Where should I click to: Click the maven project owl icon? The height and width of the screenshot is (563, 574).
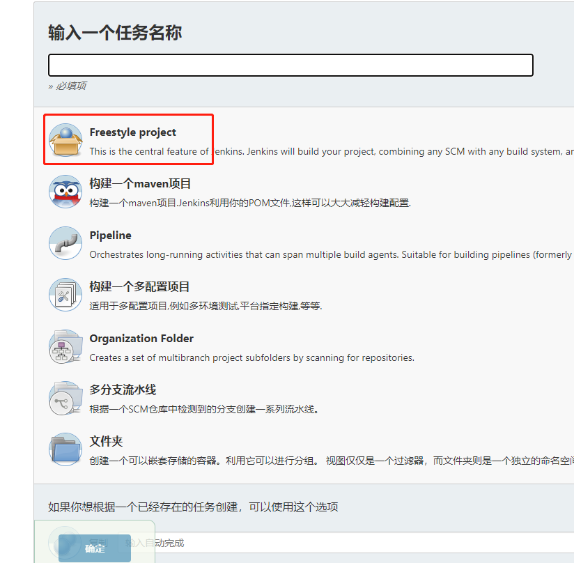[65, 192]
